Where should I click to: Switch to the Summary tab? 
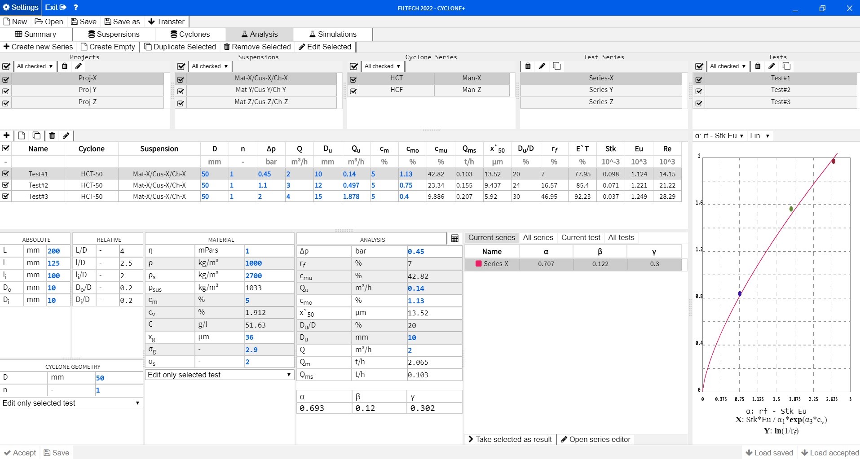(x=36, y=34)
